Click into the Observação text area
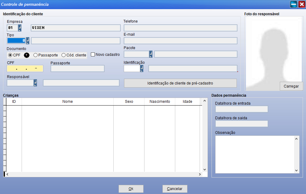Screen dimensions: 306x194 click(x=254, y=154)
